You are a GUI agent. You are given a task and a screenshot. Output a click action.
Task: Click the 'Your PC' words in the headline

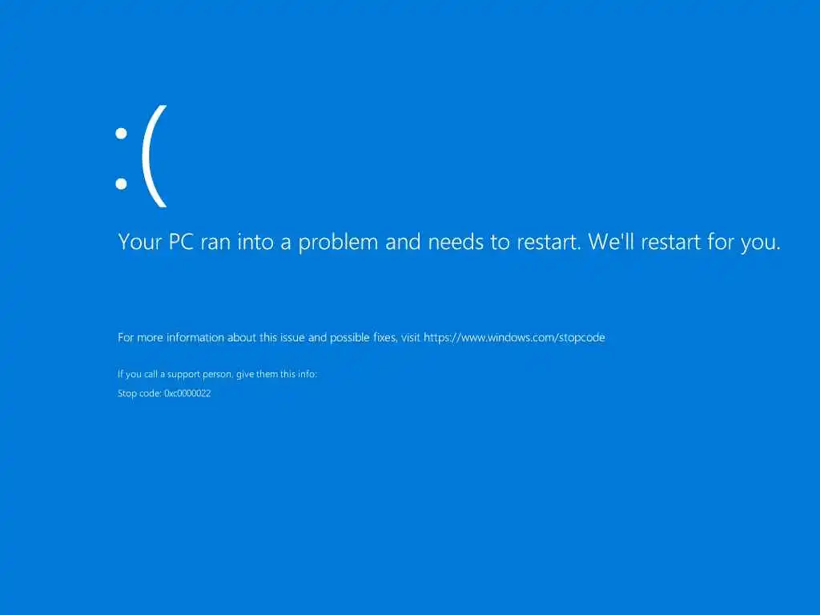[156, 242]
